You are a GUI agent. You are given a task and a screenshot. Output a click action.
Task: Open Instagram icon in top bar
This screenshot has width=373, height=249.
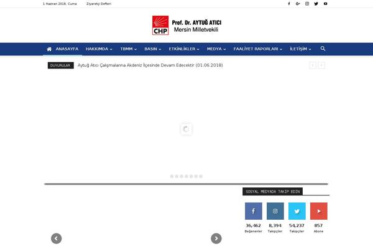click(307, 4)
